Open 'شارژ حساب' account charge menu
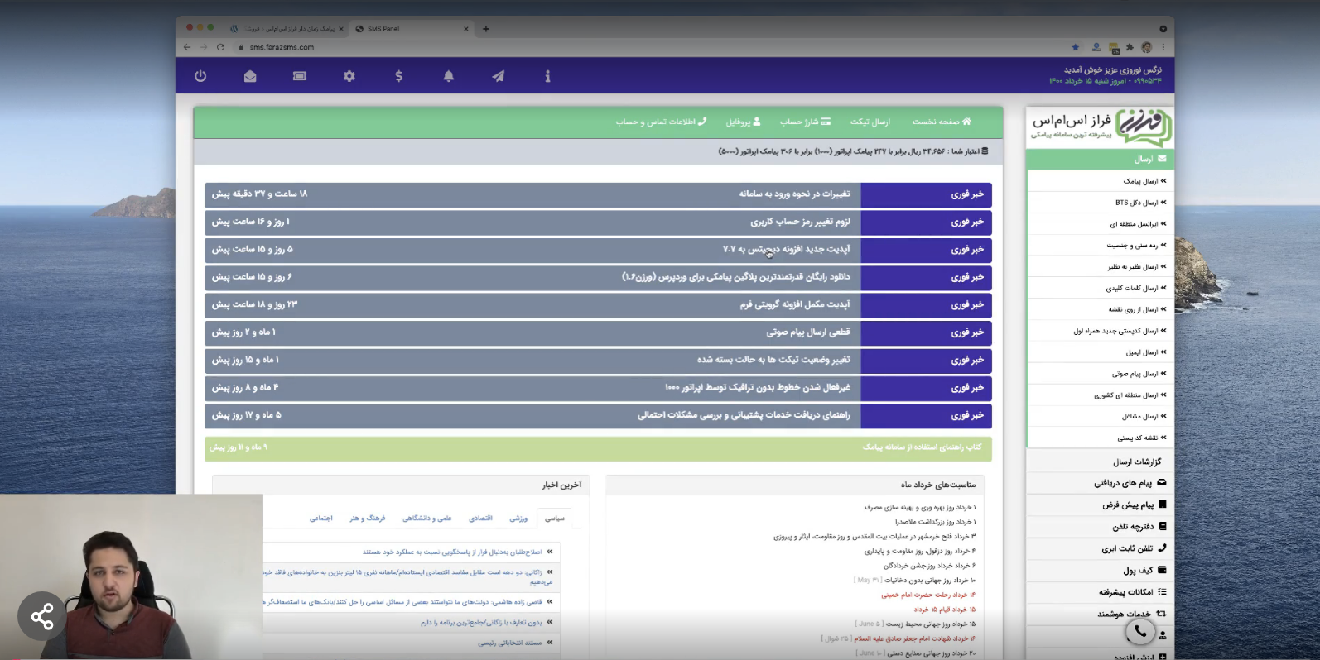The image size is (1320, 660). pyautogui.click(x=805, y=122)
